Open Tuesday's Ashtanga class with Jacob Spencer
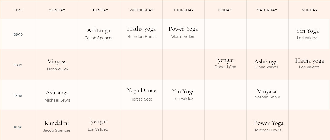Viewport: 330px width, 140px height. click(98, 30)
